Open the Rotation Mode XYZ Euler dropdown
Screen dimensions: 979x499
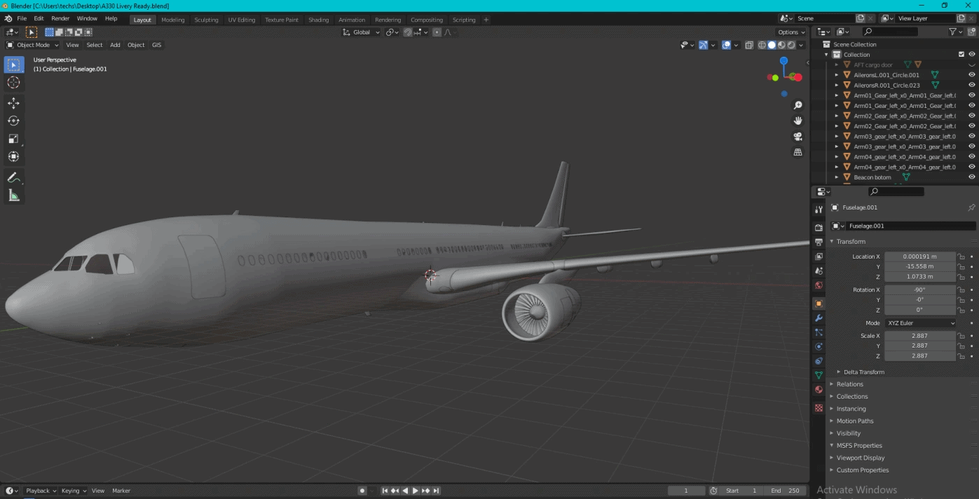coord(920,323)
